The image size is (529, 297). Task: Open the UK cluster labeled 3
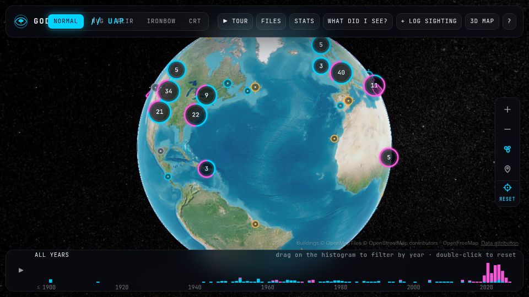click(321, 66)
